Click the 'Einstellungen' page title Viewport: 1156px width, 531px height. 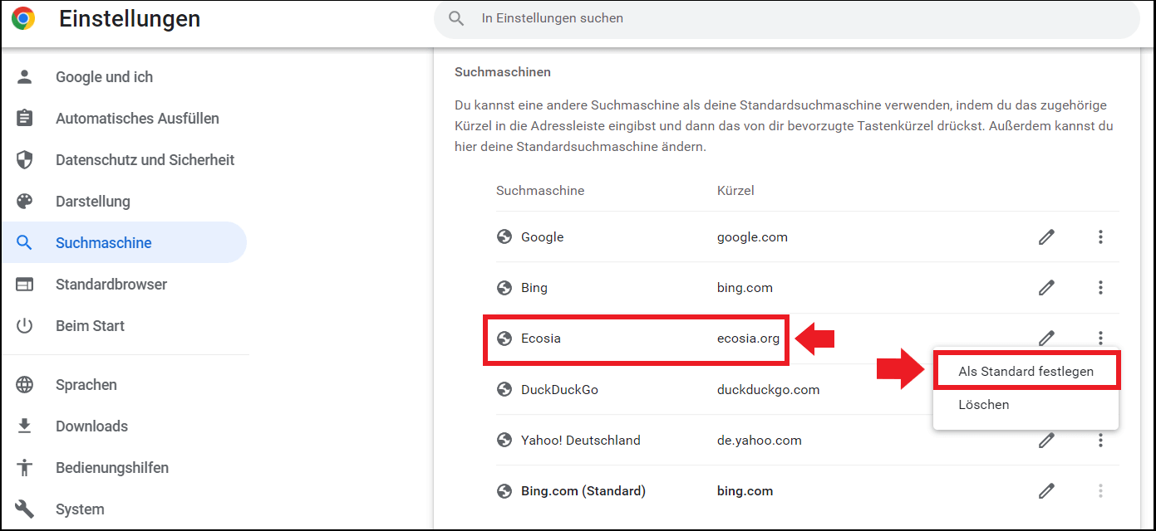(130, 18)
